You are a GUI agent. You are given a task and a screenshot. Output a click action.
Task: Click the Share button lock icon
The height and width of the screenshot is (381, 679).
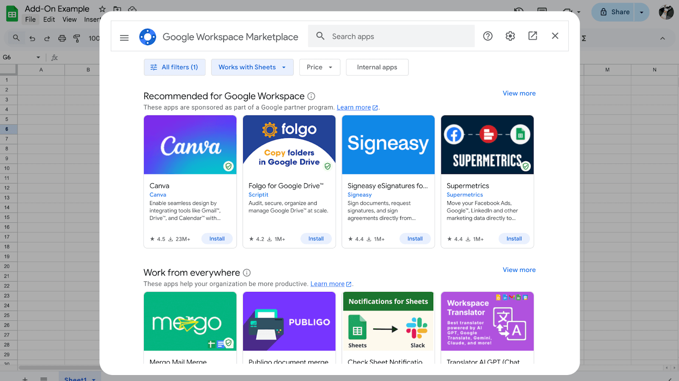[x=603, y=12]
